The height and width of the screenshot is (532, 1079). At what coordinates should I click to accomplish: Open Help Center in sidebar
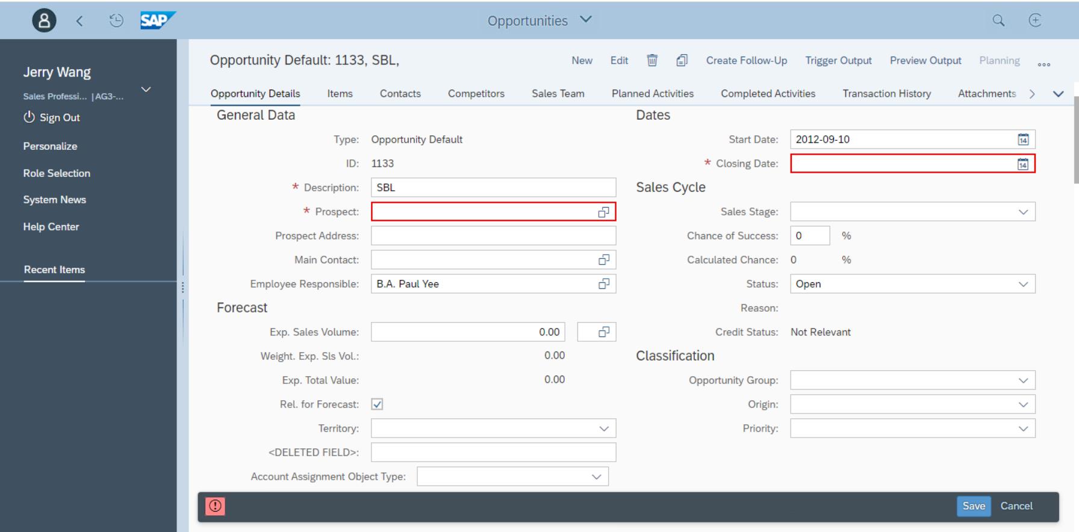tap(51, 227)
